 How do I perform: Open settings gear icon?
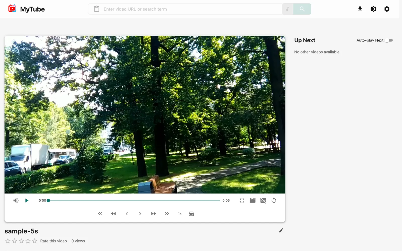coord(387,9)
